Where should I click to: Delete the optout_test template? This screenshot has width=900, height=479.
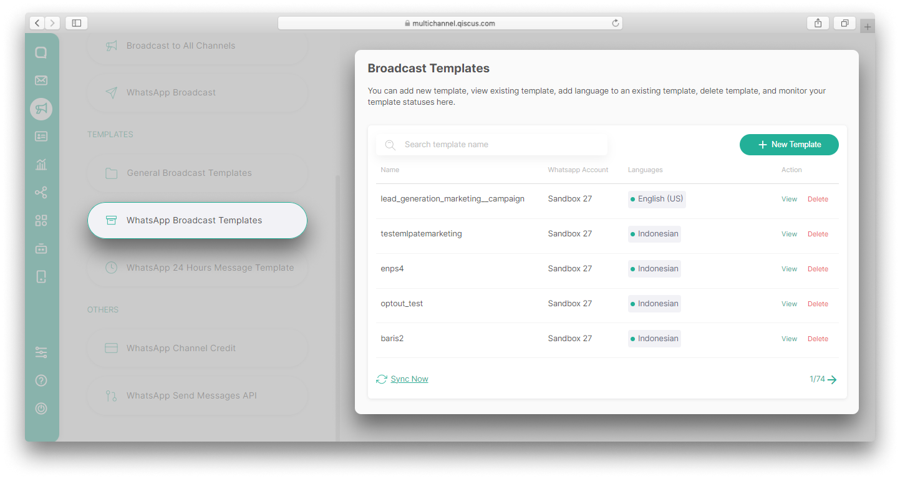(x=818, y=304)
